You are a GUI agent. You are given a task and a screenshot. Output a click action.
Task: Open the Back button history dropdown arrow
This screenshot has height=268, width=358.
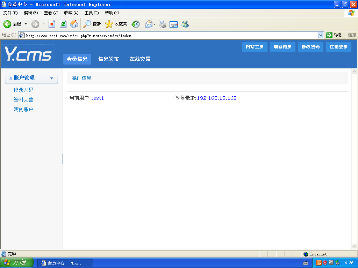[26, 24]
